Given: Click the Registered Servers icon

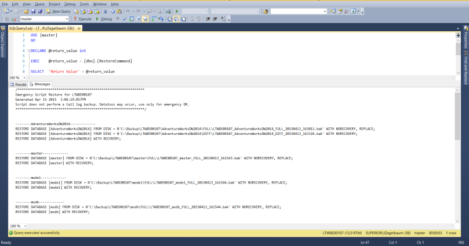Looking at the screenshot, I should click(340, 12).
